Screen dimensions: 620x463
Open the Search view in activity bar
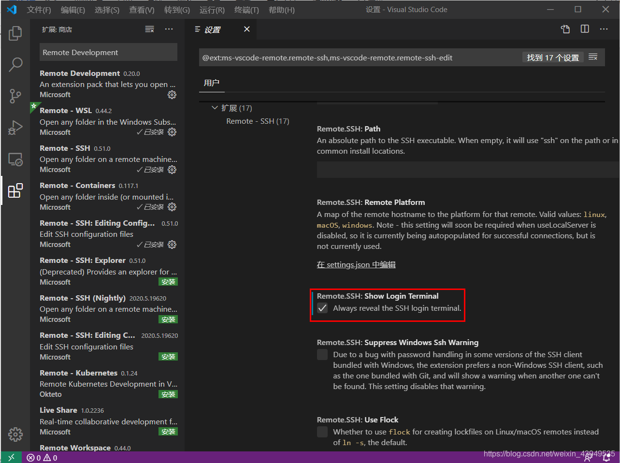pyautogui.click(x=15, y=64)
